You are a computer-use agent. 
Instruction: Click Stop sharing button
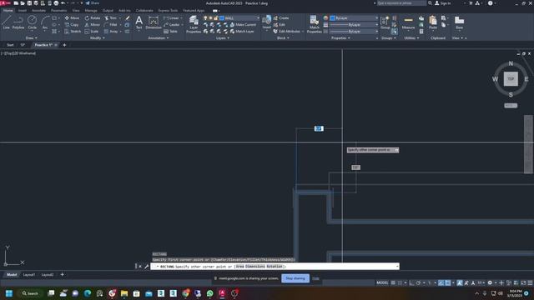point(295,278)
